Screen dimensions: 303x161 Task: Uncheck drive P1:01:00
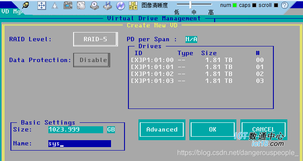[136, 60]
